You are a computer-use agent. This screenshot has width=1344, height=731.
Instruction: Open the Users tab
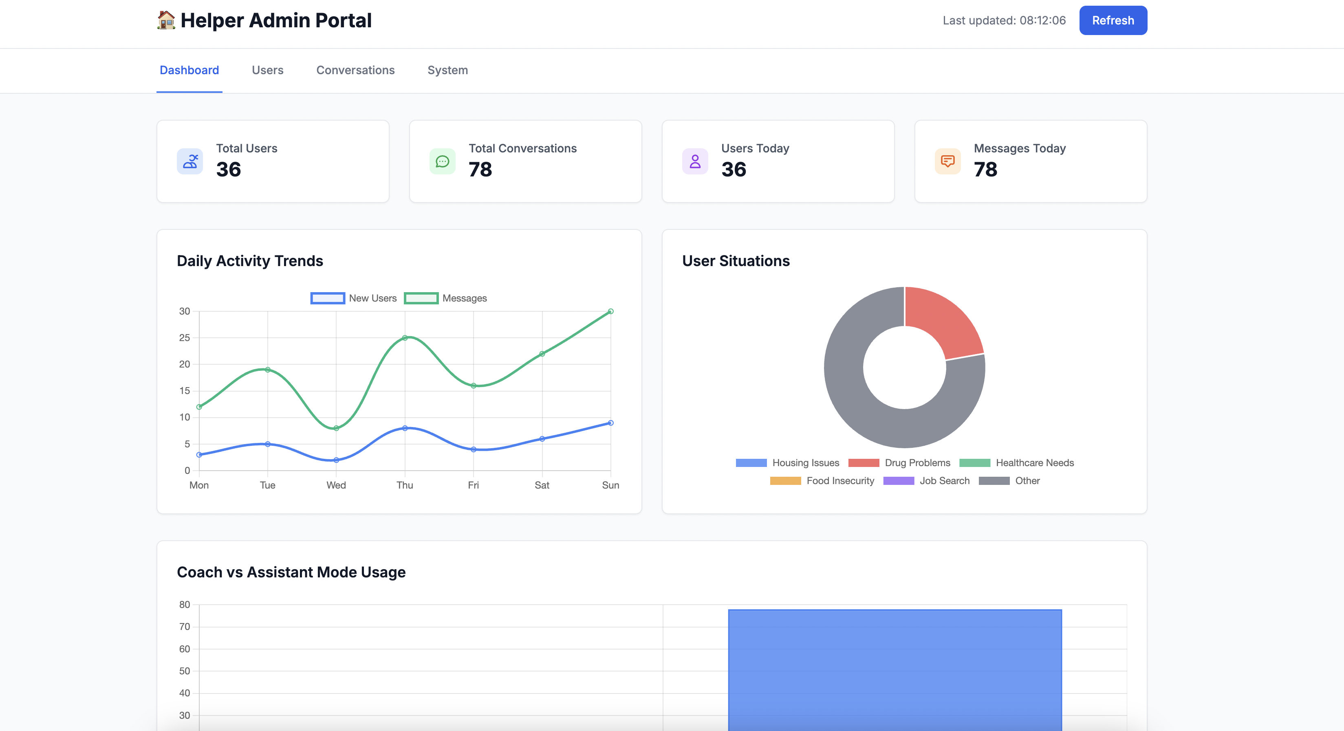click(x=268, y=70)
